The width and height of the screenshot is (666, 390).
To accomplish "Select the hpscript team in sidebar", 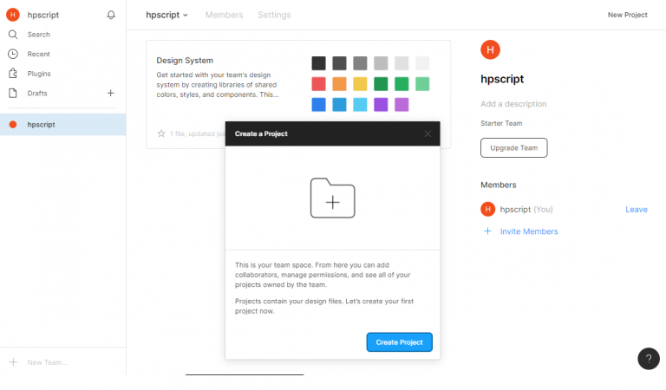I will pyautogui.click(x=41, y=124).
